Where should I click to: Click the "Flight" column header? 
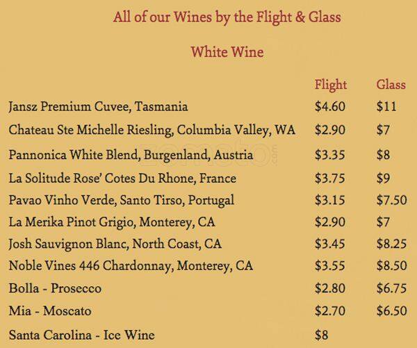click(x=330, y=85)
